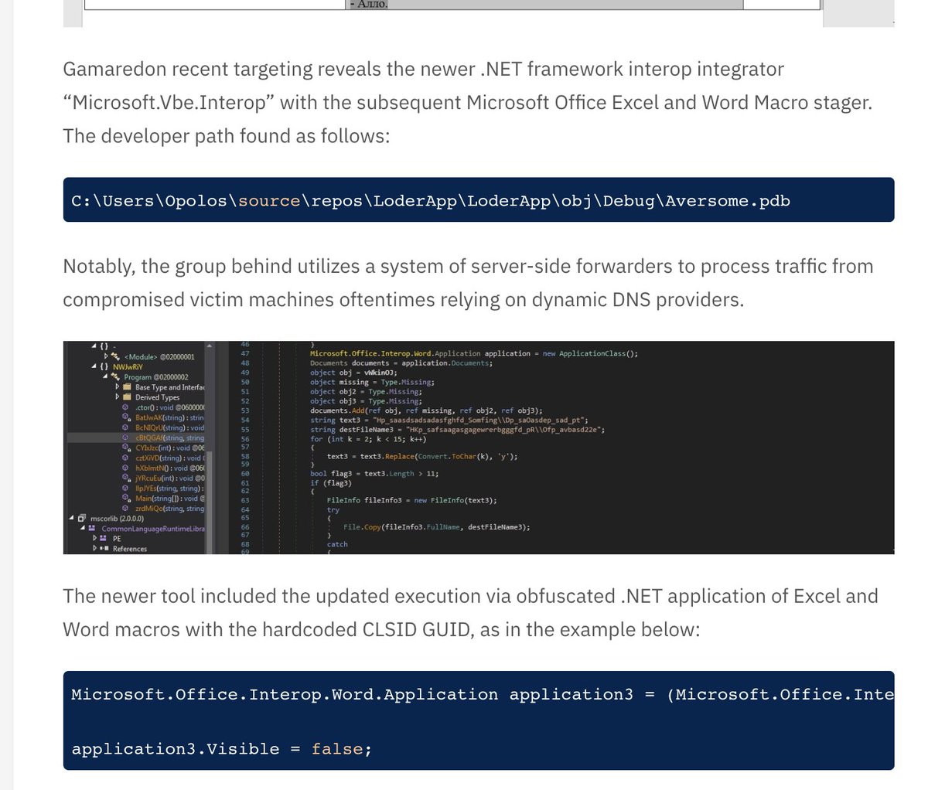This screenshot has height=790, width=928.
Task: Click the References node icon
Action: [x=104, y=548]
